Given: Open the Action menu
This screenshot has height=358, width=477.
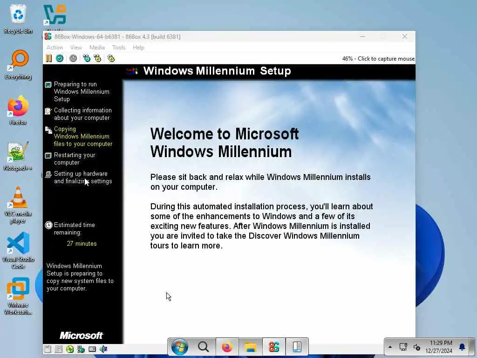Looking at the screenshot, I should pos(55,48).
